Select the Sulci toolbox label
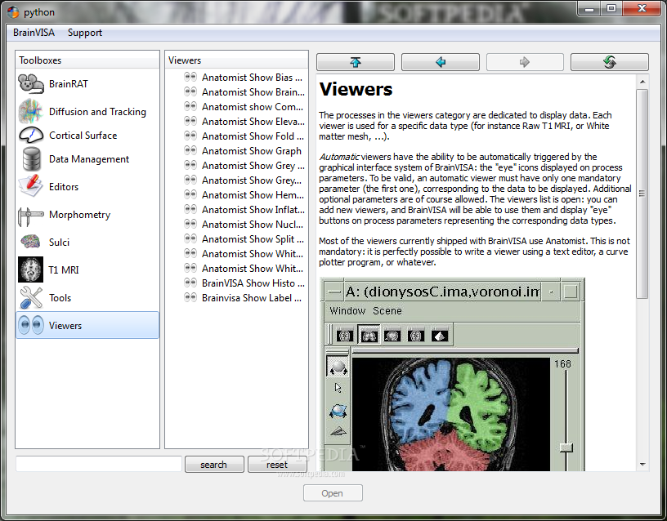 point(59,243)
